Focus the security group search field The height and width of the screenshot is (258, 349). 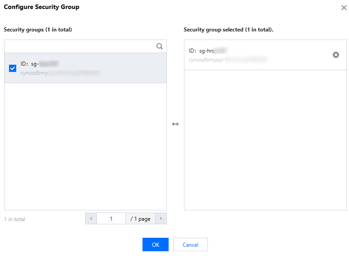[x=79, y=46]
